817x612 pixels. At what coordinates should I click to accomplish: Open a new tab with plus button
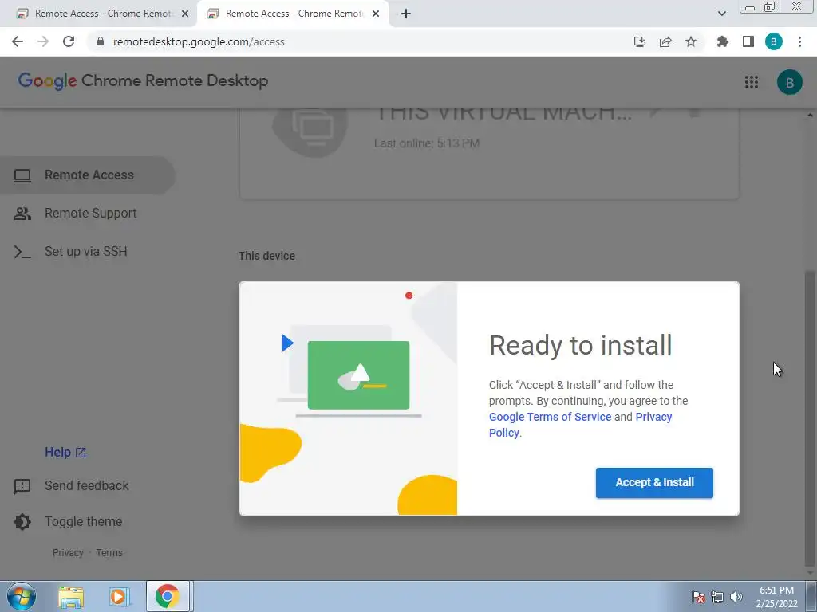[406, 14]
